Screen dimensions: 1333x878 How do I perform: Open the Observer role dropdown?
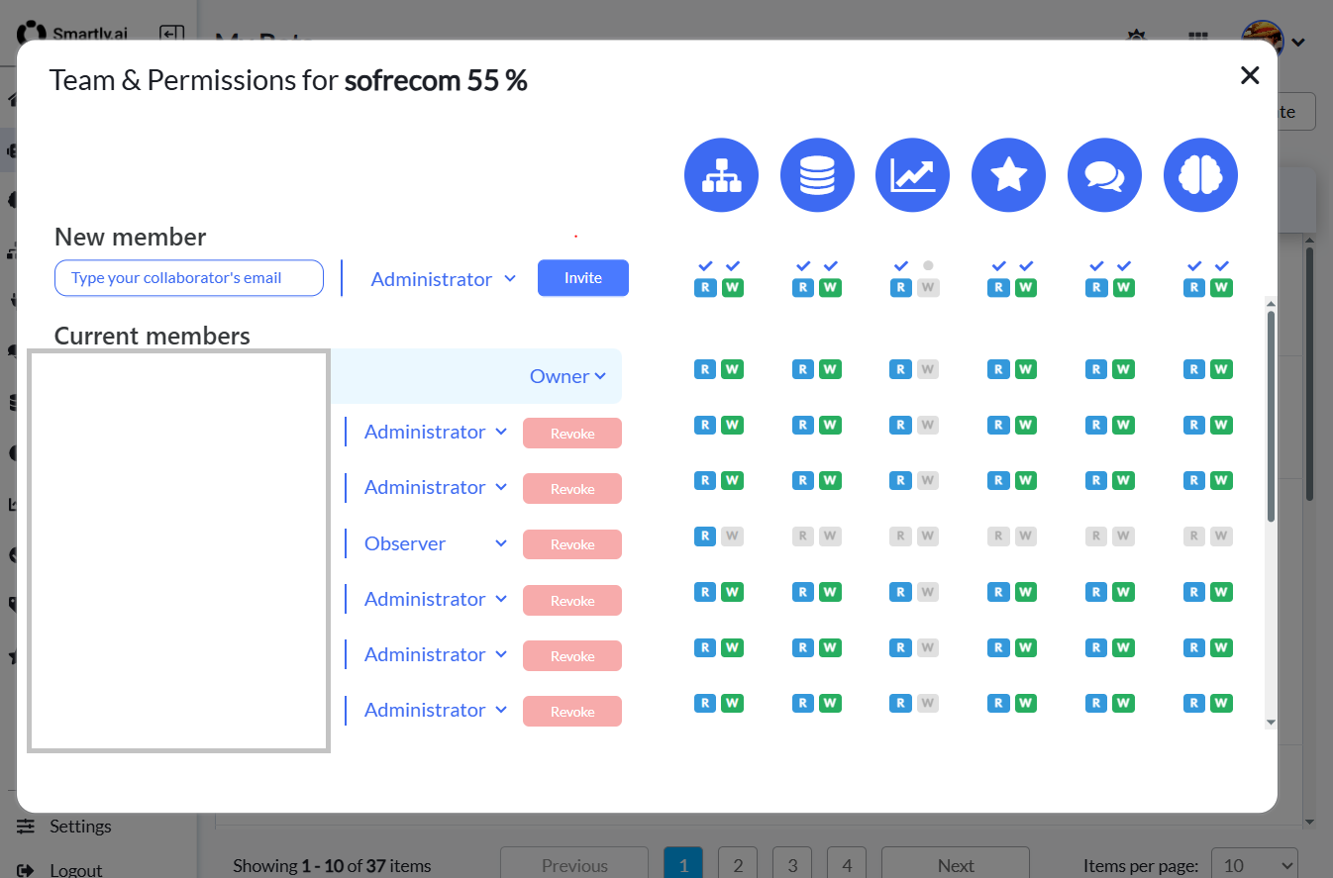pos(436,543)
